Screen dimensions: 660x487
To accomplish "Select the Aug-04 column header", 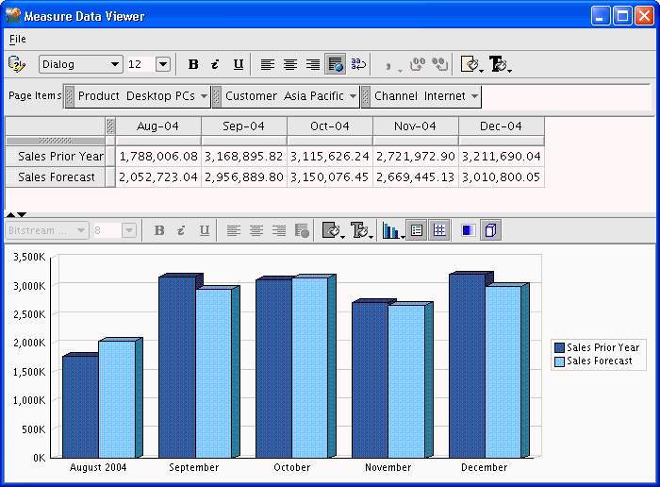I will [x=158, y=126].
